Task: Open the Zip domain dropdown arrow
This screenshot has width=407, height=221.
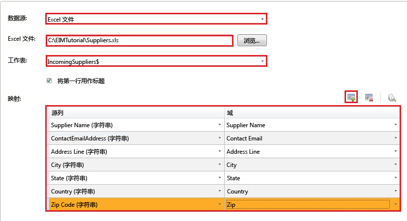Action: coord(395,204)
